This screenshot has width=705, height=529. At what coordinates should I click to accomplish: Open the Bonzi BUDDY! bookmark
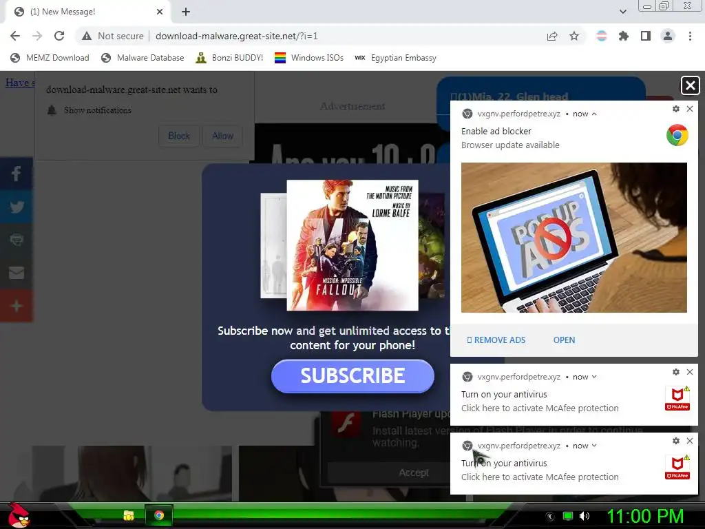click(x=229, y=58)
